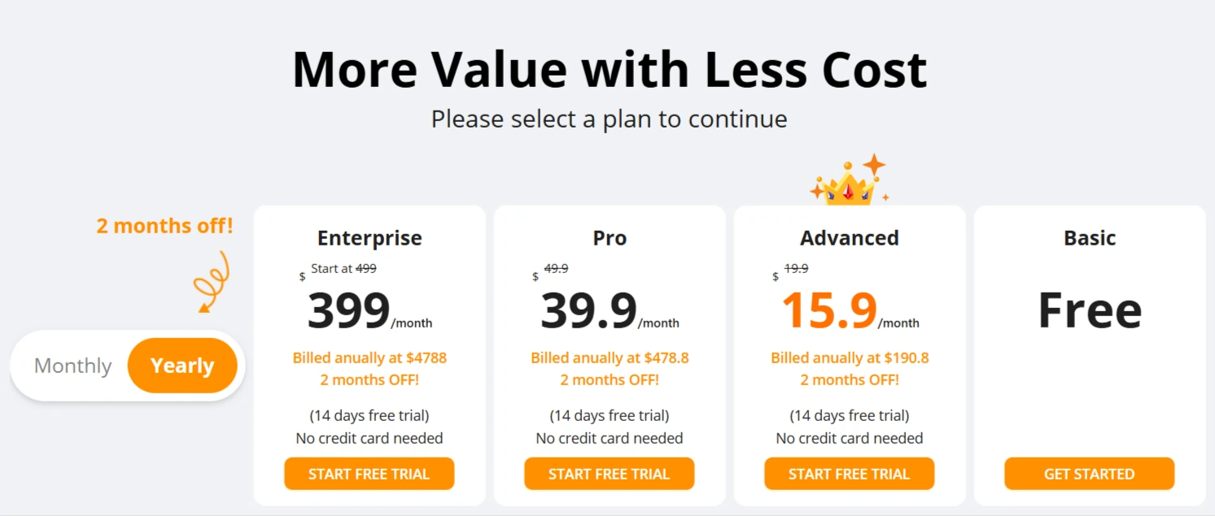Click the curly arrow doodle near the toggle
The image size is (1215, 516).
211,282
